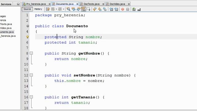Click DocTexto.java tab file icon
197x111 pixels.
click(81, 4)
